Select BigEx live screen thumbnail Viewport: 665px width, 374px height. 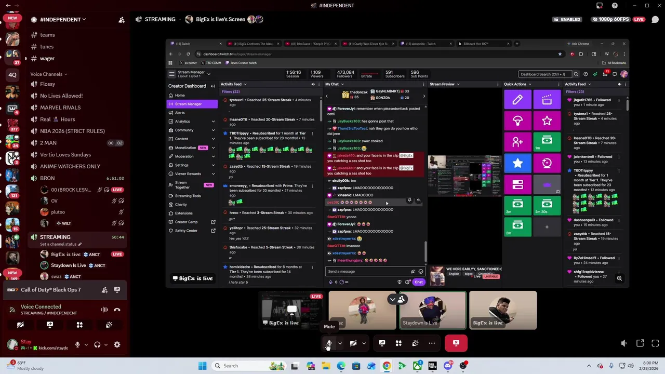[x=292, y=310]
